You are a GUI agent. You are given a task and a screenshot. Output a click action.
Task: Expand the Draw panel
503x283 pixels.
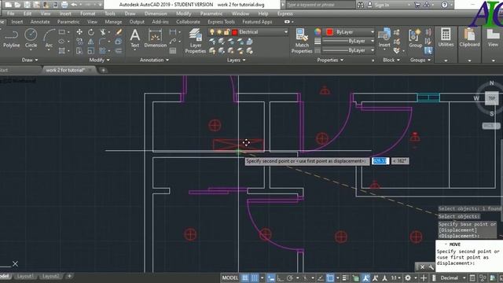pyautogui.click(x=30, y=60)
